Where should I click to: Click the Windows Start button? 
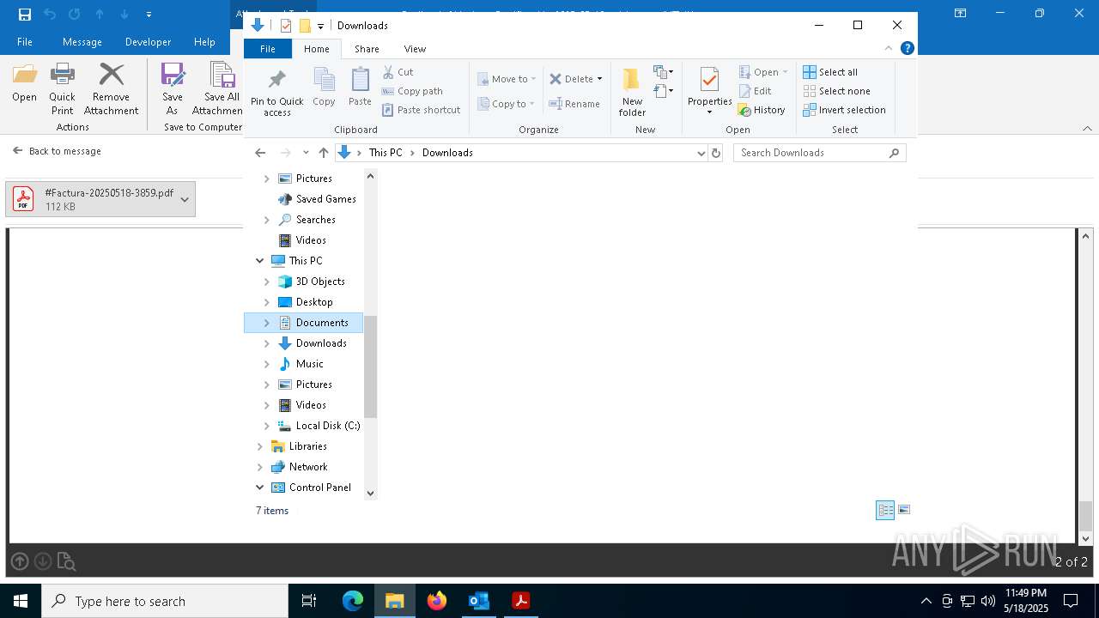click(21, 601)
